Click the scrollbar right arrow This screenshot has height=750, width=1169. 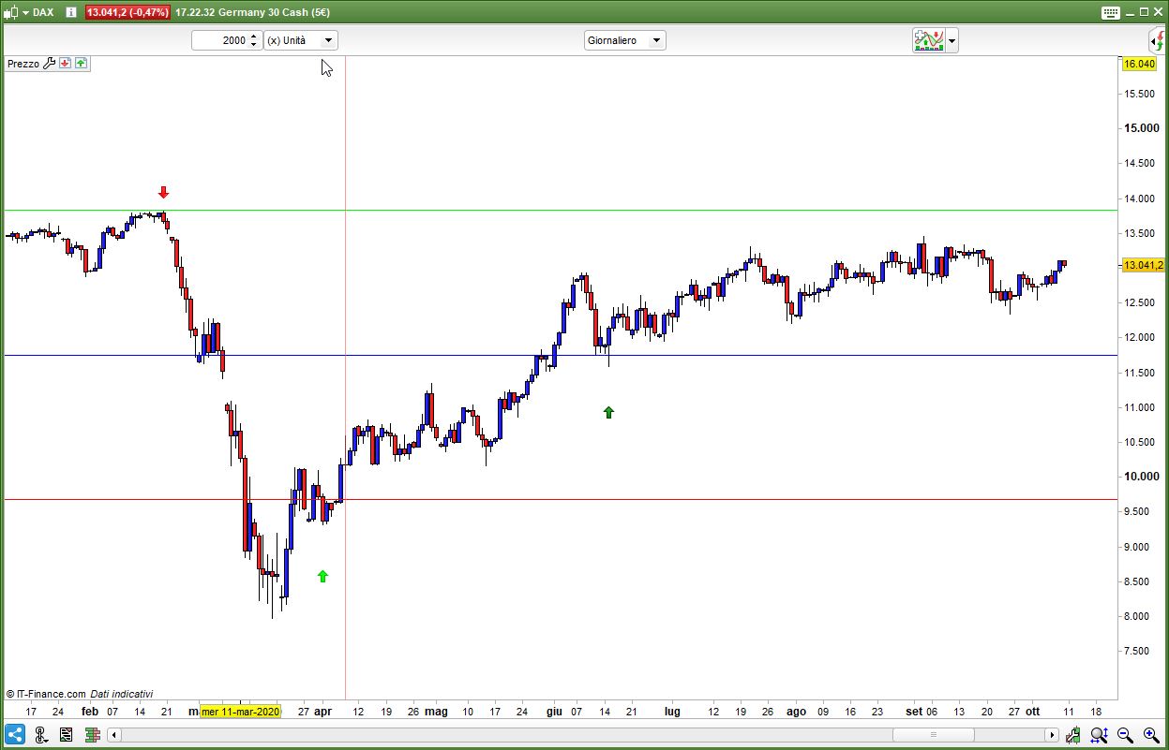(1053, 735)
